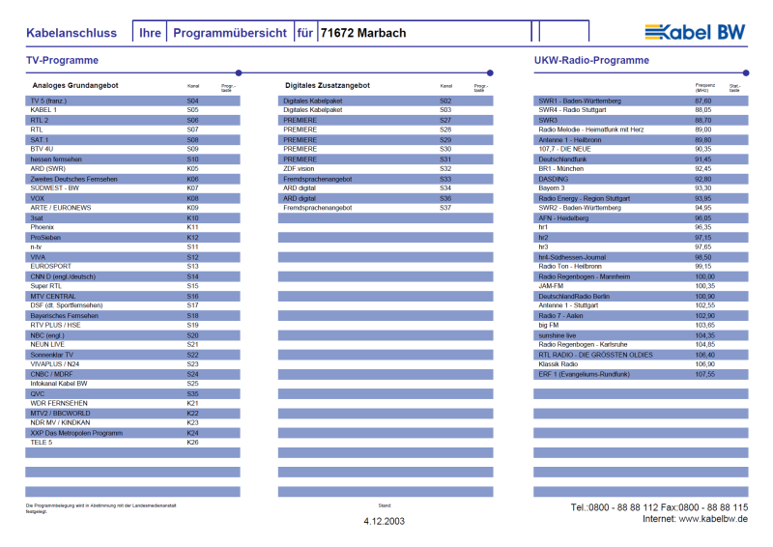Click the n-tv channel entry

(36, 246)
